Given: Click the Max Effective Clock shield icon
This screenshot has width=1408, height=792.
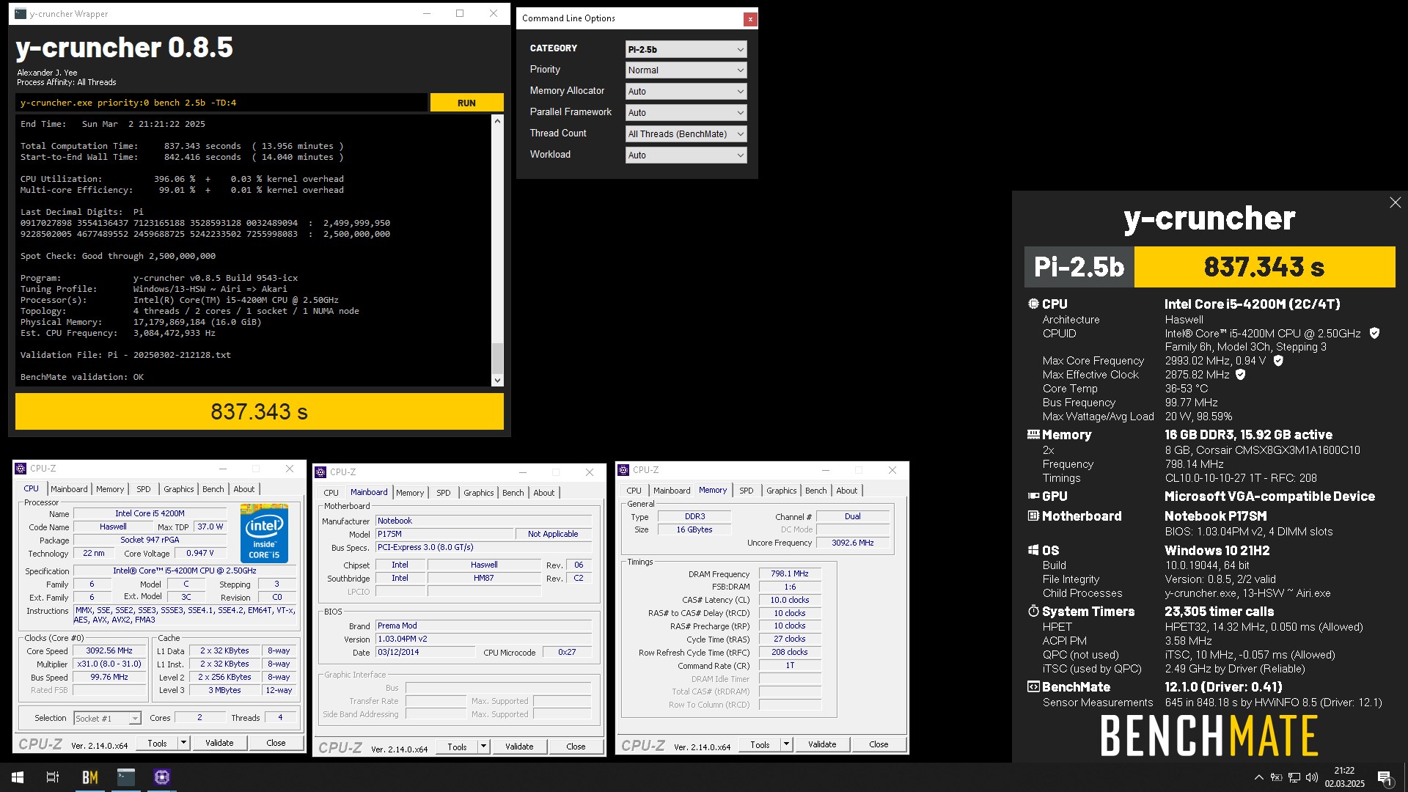Looking at the screenshot, I should 1241,375.
